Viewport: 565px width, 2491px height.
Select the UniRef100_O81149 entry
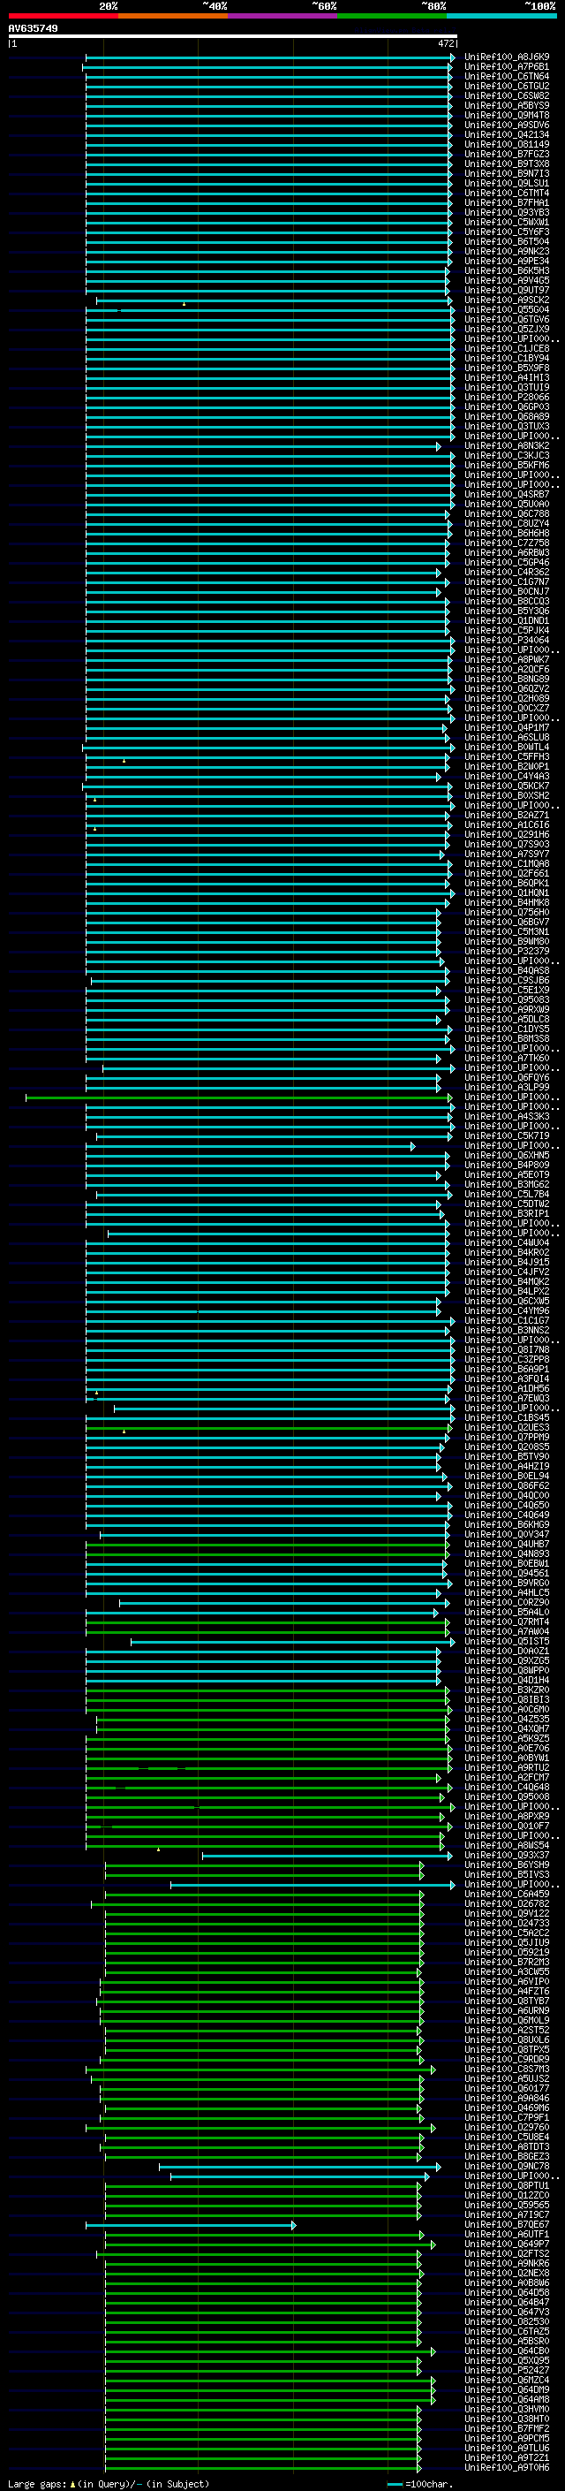point(507,144)
